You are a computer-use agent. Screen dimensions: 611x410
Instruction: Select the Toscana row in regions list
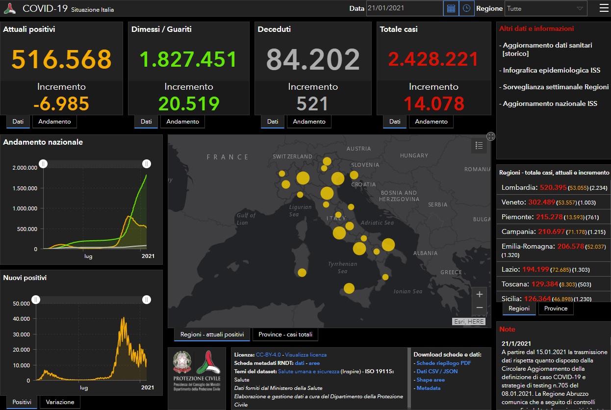[554, 284]
